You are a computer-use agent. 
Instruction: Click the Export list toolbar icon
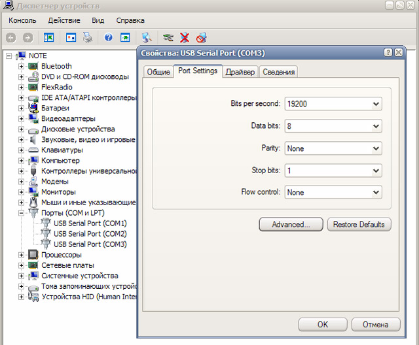tap(125, 38)
